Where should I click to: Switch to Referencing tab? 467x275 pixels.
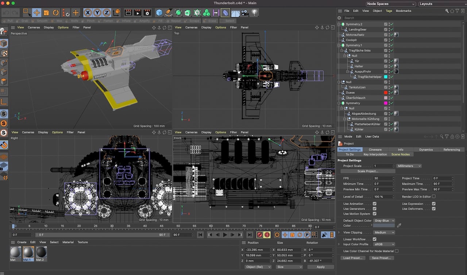tap(451, 150)
